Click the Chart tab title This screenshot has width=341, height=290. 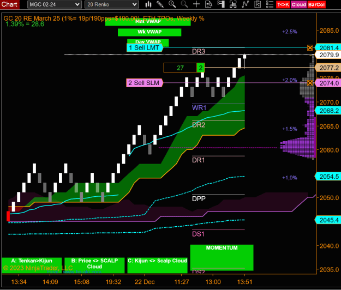[9, 4]
